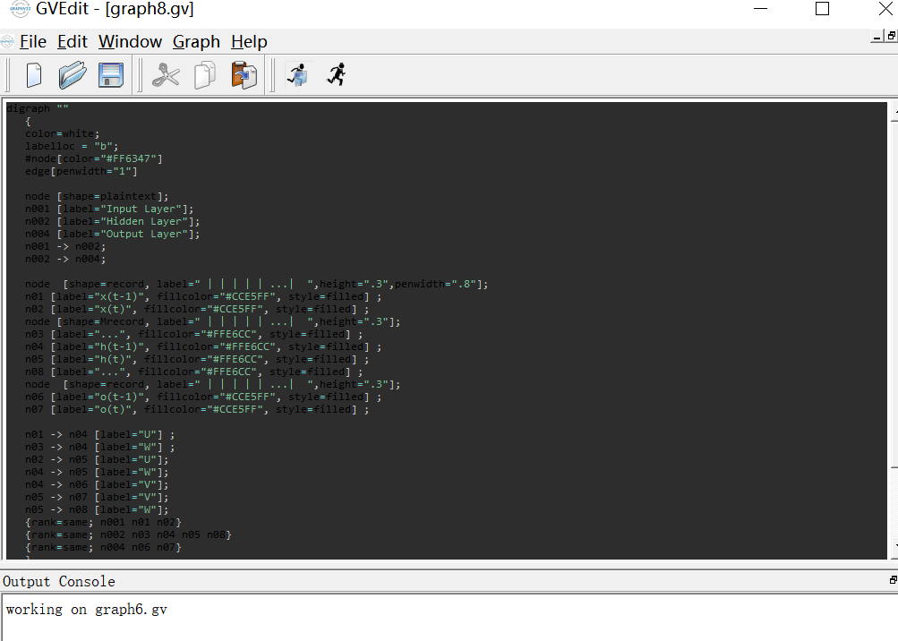Viewport: 898px width, 641px height.
Task: Open graph settings with running-man document icon
Action: point(298,75)
